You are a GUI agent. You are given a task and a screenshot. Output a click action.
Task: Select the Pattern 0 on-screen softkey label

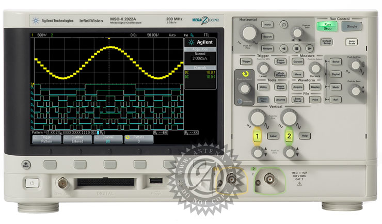pos(139,139)
